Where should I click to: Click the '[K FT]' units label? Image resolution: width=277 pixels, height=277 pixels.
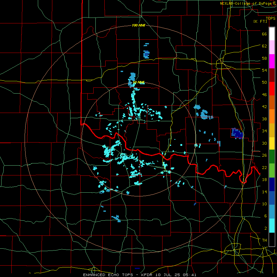click(260, 22)
